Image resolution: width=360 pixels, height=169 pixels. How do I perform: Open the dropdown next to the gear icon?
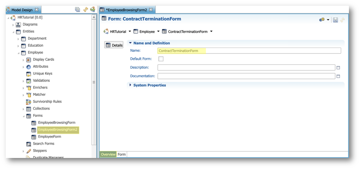coord(328,20)
